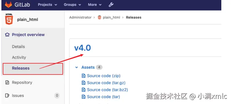Click the GitLab wordmark text

(22, 5)
